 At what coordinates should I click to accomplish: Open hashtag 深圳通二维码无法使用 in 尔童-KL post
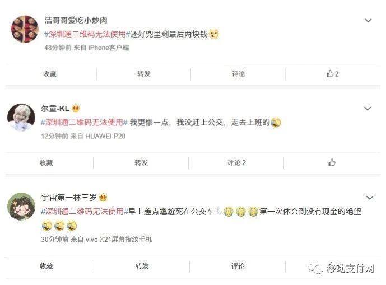coord(84,122)
